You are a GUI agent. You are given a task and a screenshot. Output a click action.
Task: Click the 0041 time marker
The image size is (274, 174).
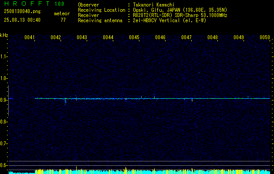click(x=30, y=37)
